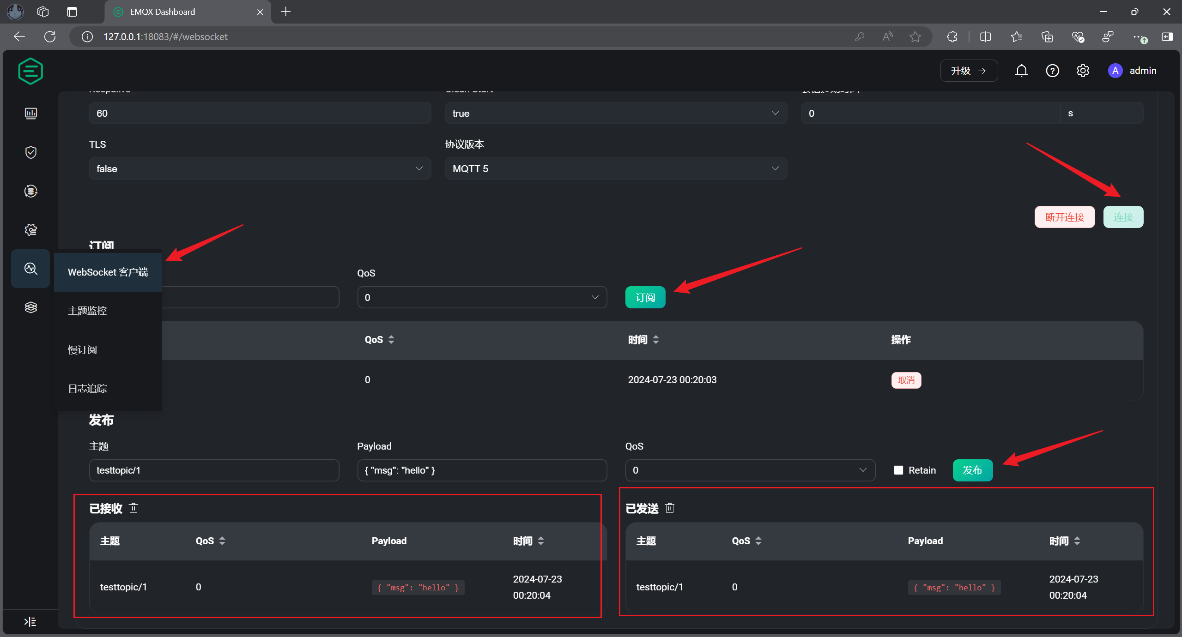Clear received messages with trash icon
1182x637 pixels.
(133, 508)
